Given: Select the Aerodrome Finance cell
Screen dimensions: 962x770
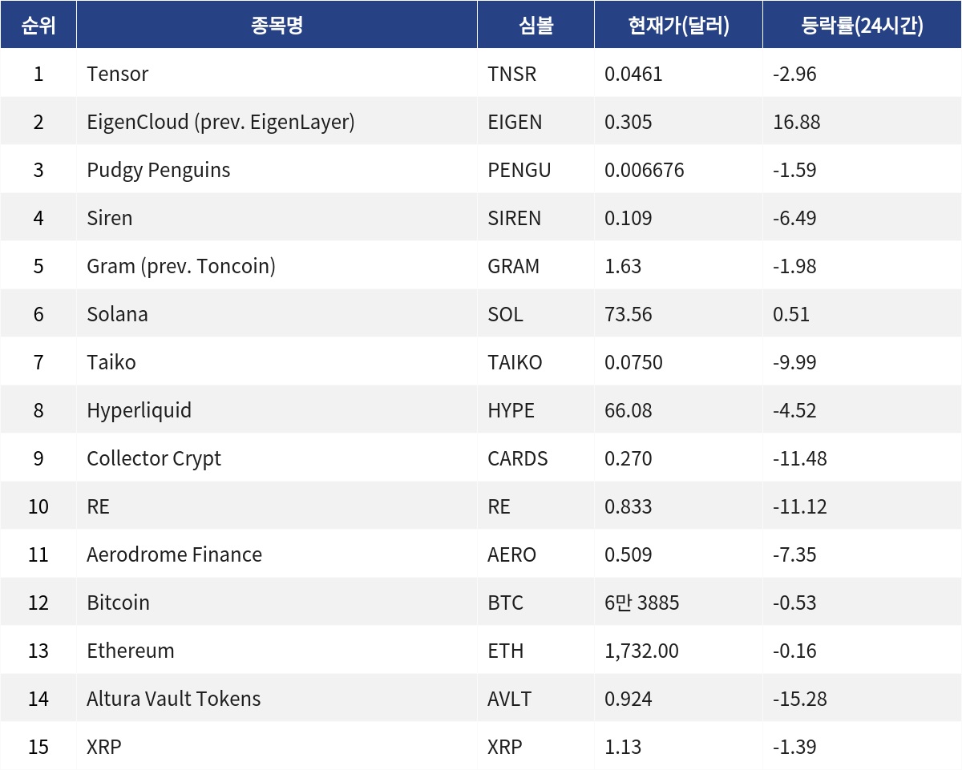Looking at the screenshot, I should [x=277, y=554].
